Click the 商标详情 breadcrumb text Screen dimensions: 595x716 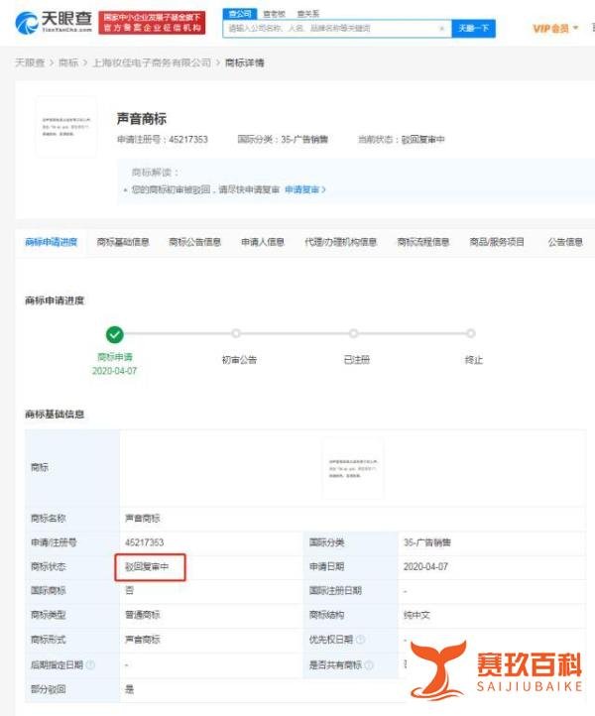245,62
